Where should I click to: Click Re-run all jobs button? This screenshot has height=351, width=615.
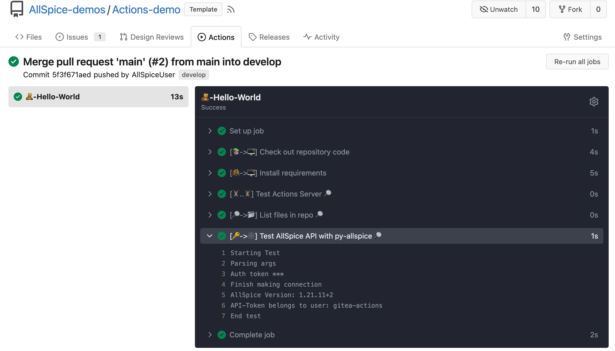pyautogui.click(x=577, y=62)
